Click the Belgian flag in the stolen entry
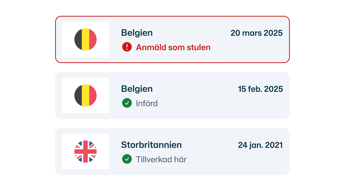The height and width of the screenshot is (191, 345). 86,39
